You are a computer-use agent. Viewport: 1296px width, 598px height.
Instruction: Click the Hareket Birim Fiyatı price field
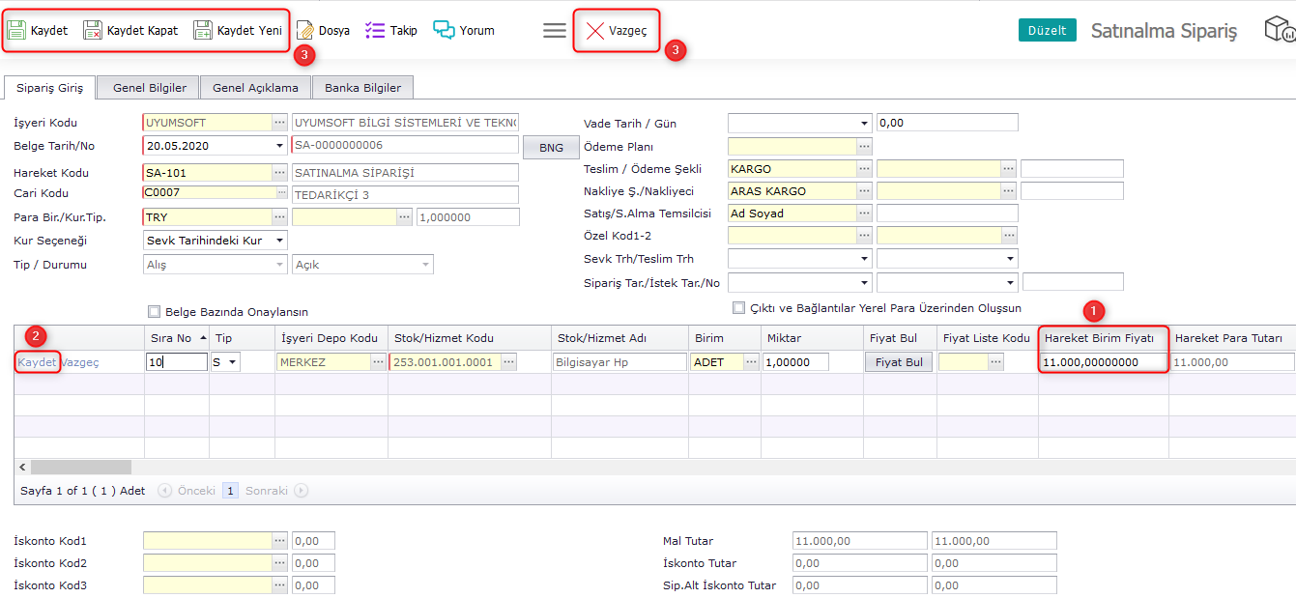[x=1104, y=362]
